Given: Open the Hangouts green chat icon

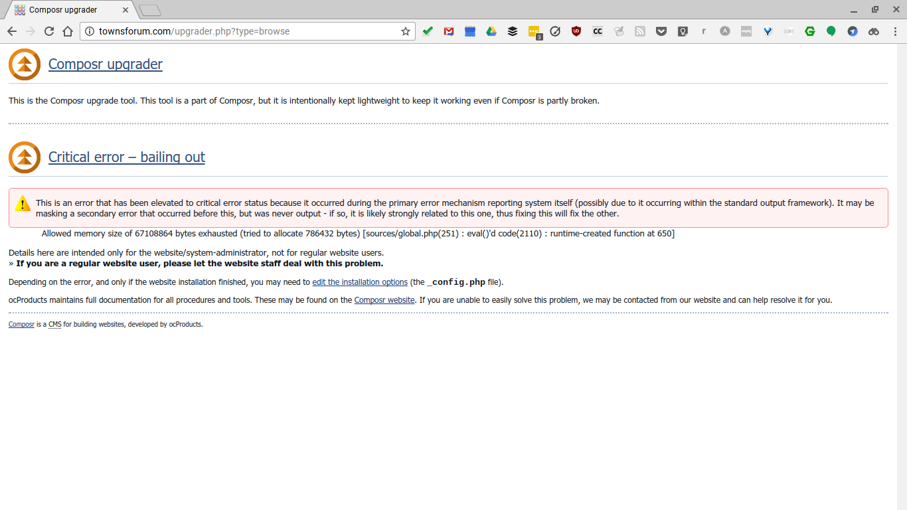Looking at the screenshot, I should pos(831,31).
